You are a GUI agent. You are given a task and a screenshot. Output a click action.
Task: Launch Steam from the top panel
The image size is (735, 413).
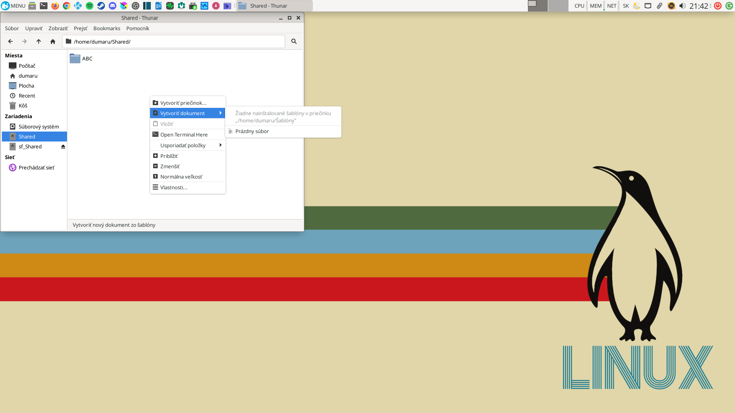click(x=101, y=6)
